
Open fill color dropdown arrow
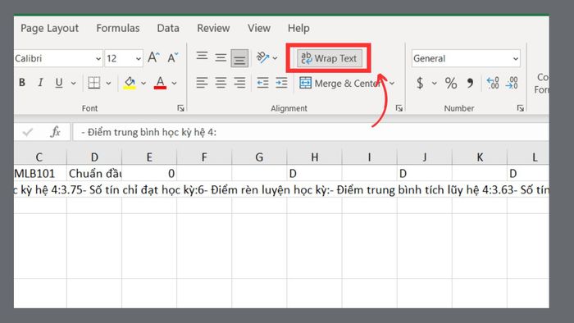tap(143, 84)
